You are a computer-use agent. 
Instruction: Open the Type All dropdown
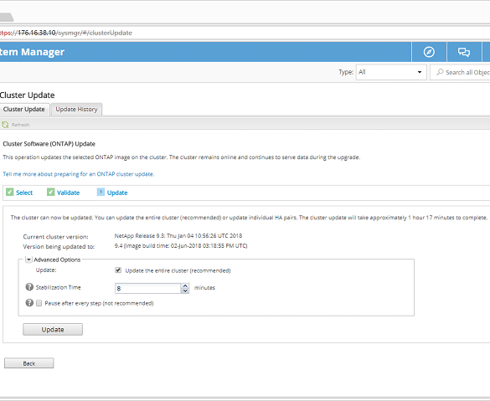coord(391,72)
